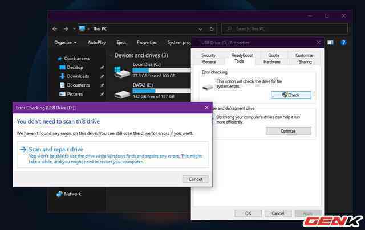Image resolution: width=365 pixels, height=230 pixels.
Task: Open Pictures folder in the sidebar
Action: pos(75,94)
